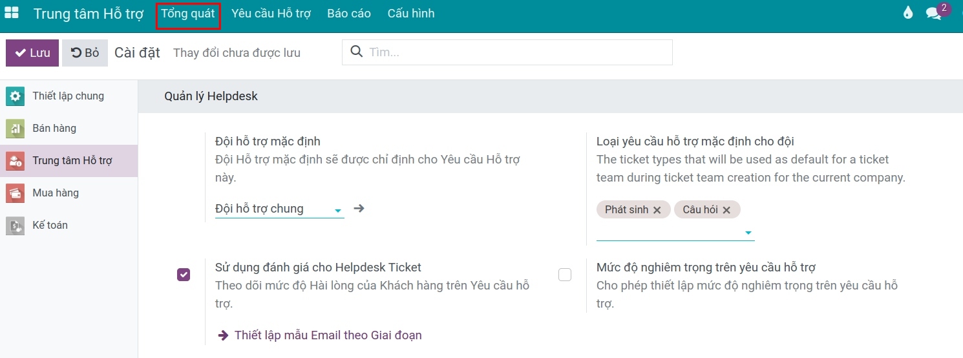Click the Cài đặt breadcrumb title

[137, 53]
